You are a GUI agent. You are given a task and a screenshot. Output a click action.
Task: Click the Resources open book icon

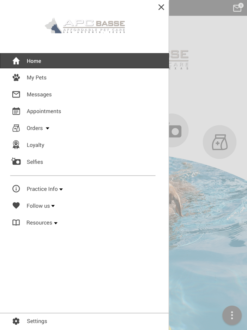coord(16,223)
